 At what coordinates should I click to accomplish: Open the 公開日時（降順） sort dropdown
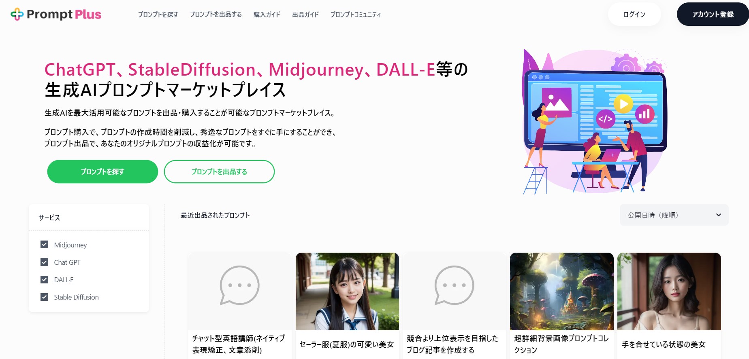pyautogui.click(x=674, y=215)
